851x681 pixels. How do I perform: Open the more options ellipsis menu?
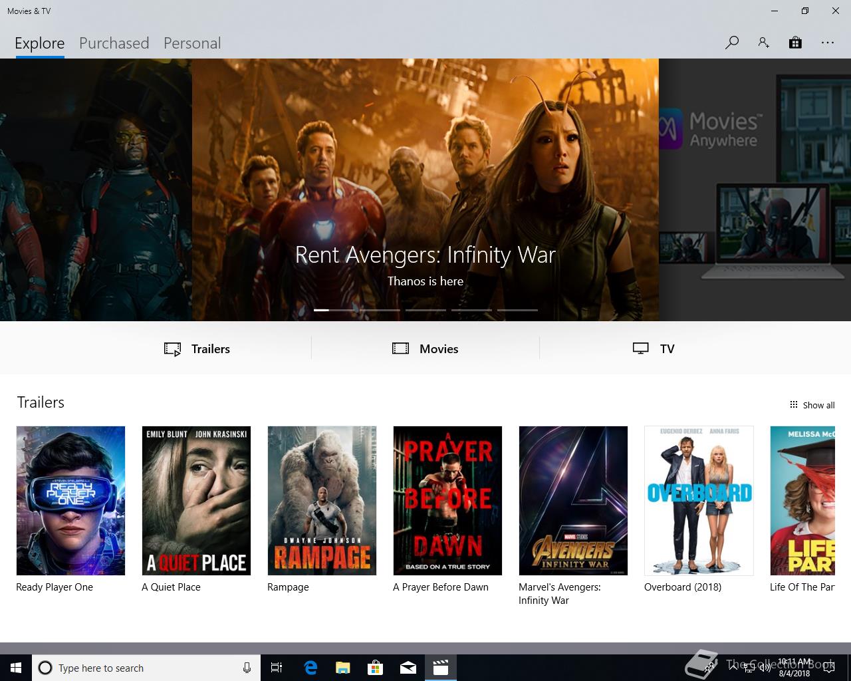click(827, 43)
